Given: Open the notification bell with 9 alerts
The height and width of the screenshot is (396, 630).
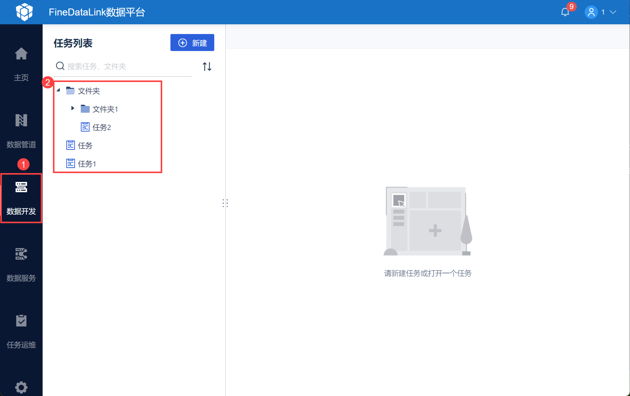Looking at the screenshot, I should coord(565,12).
